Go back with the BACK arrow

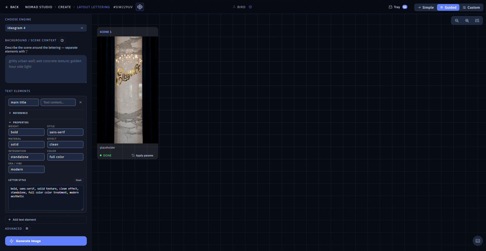coord(12,7)
